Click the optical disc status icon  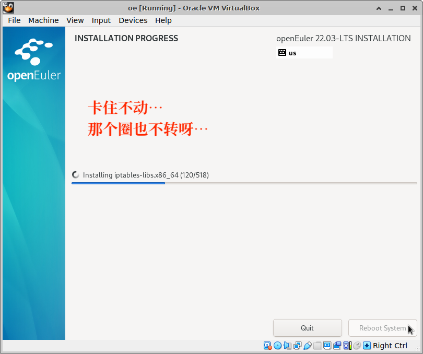coord(278,346)
